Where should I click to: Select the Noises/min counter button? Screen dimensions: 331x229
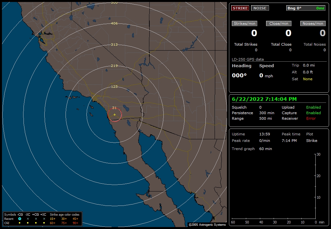point(313,23)
